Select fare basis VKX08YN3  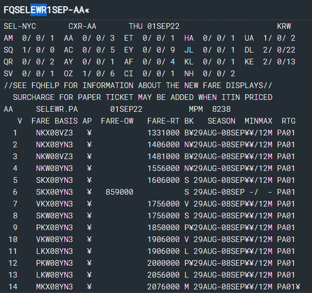pyautogui.click(x=55, y=204)
